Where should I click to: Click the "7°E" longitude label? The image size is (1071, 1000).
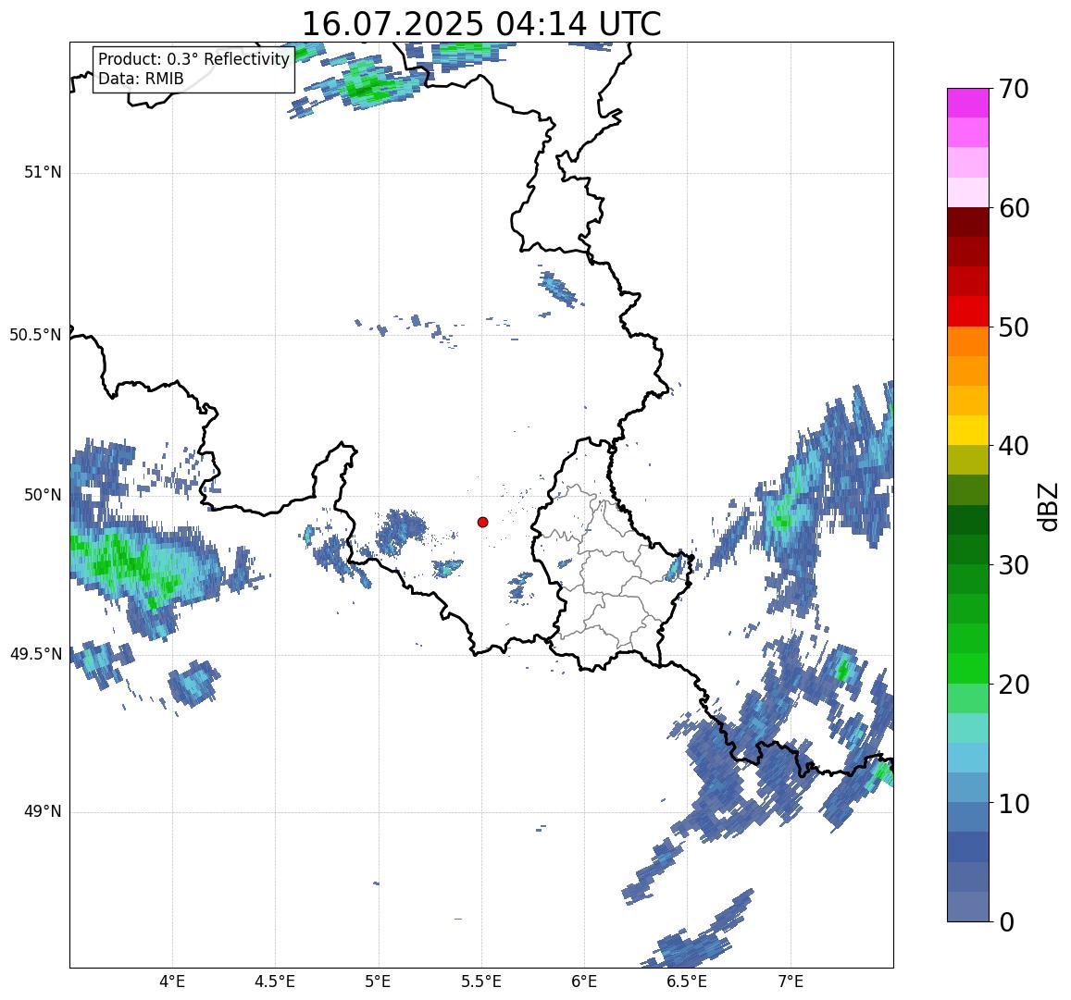pyautogui.click(x=791, y=981)
